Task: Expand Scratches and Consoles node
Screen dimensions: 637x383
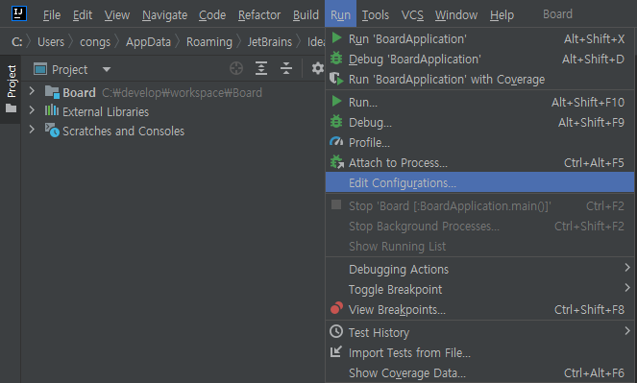Action: 32,130
